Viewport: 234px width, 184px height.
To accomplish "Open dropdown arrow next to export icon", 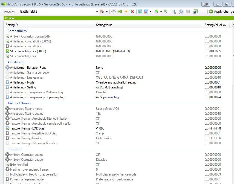I will tap(161, 12).
